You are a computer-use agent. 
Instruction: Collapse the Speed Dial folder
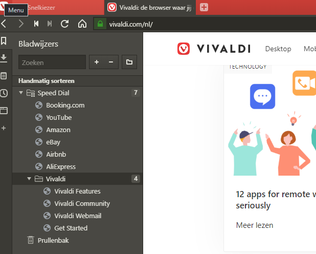point(21,93)
